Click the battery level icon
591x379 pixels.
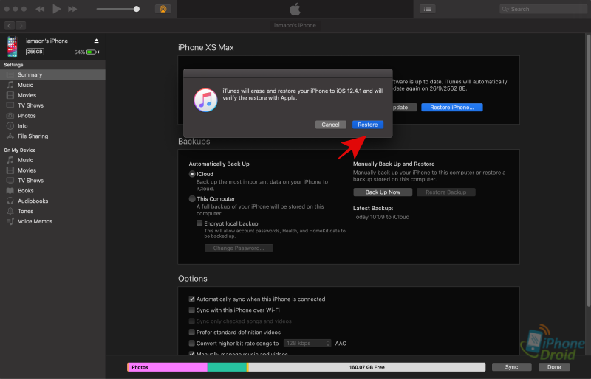[92, 52]
